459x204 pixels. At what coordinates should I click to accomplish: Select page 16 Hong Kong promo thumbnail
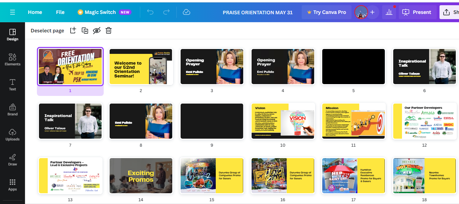283,176
